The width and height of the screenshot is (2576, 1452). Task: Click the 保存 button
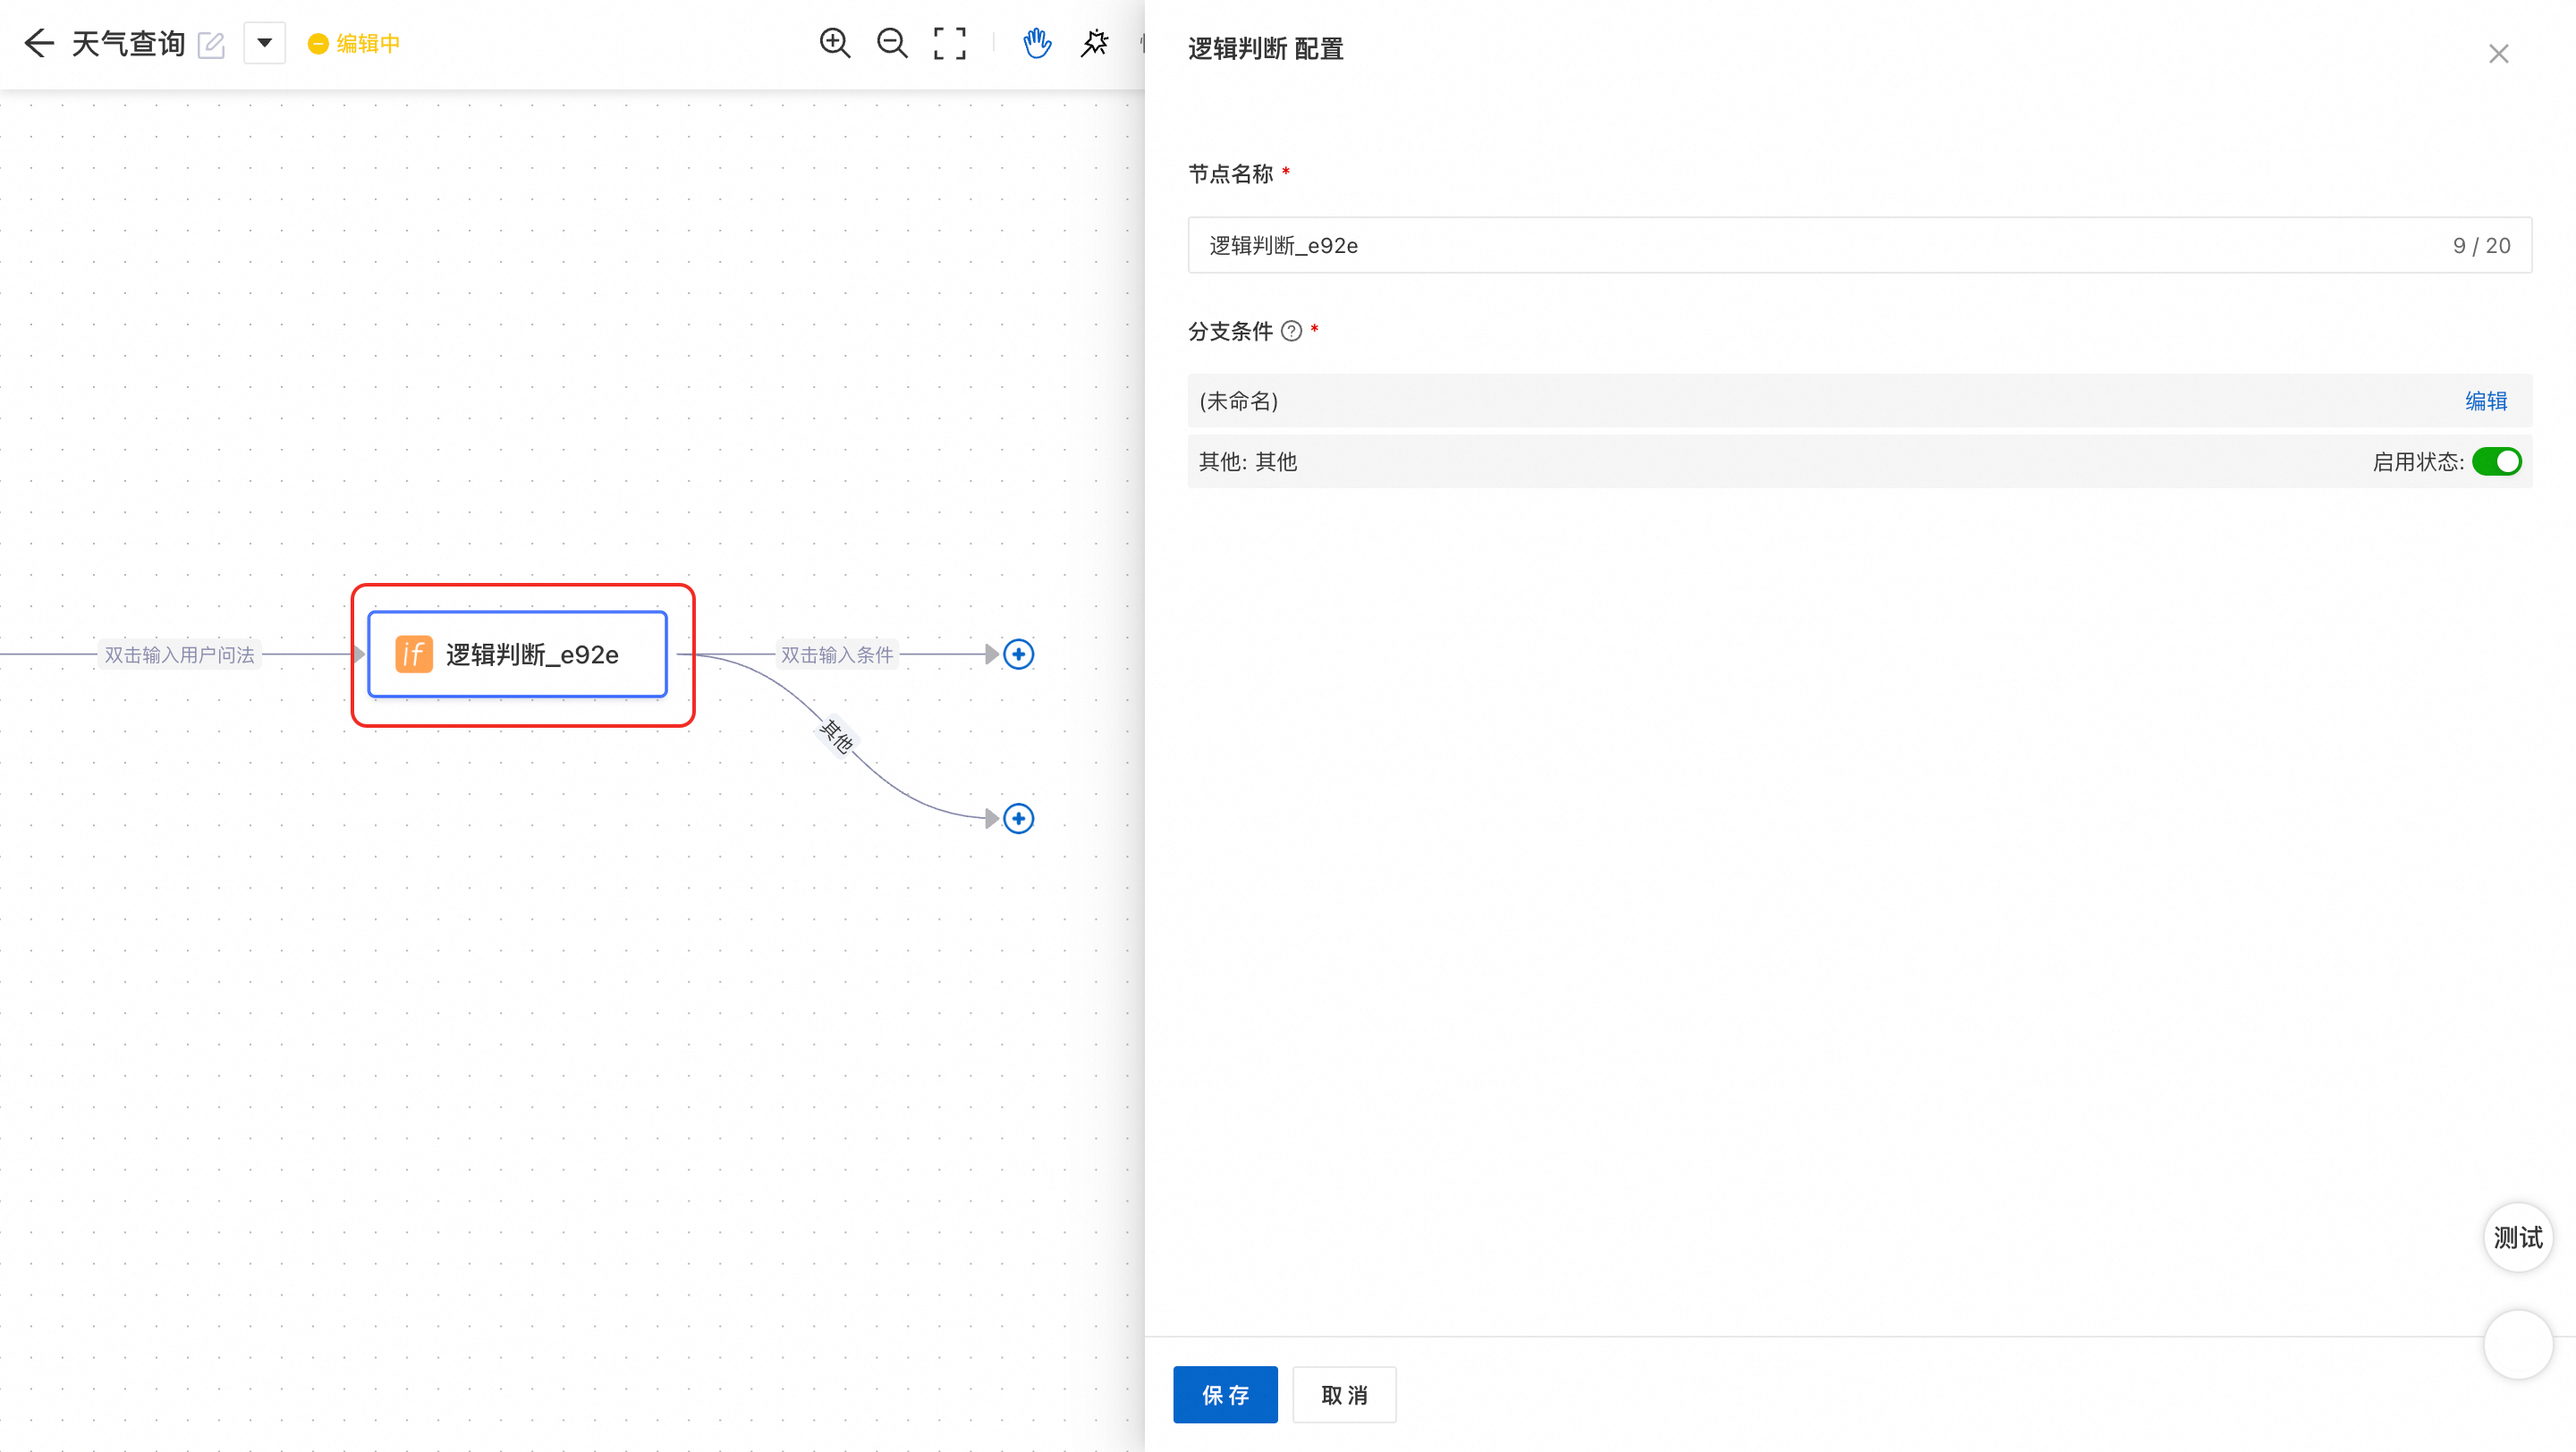(1225, 1394)
